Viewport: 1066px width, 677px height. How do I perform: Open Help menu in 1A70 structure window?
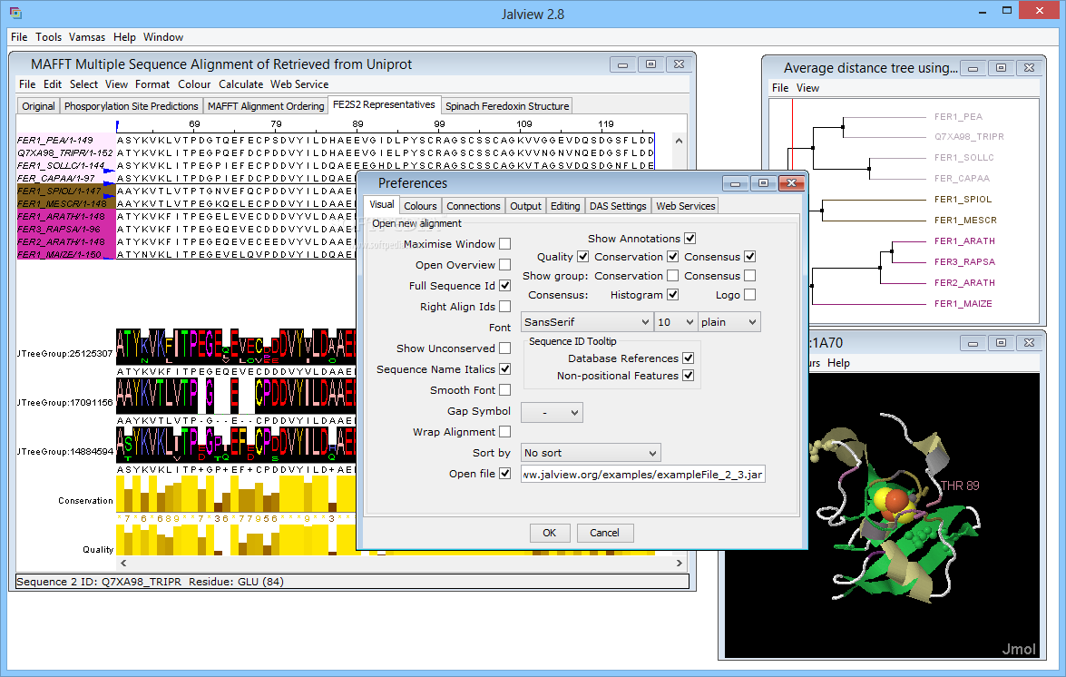838,363
